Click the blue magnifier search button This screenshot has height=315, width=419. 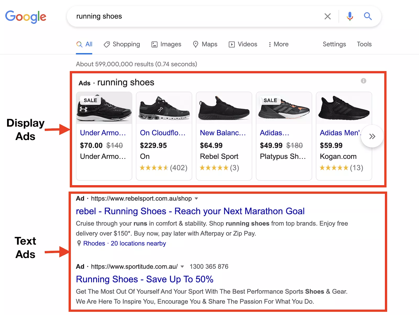click(x=368, y=16)
